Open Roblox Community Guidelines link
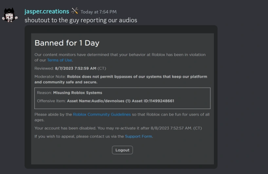268x174 pixels. point(102,114)
